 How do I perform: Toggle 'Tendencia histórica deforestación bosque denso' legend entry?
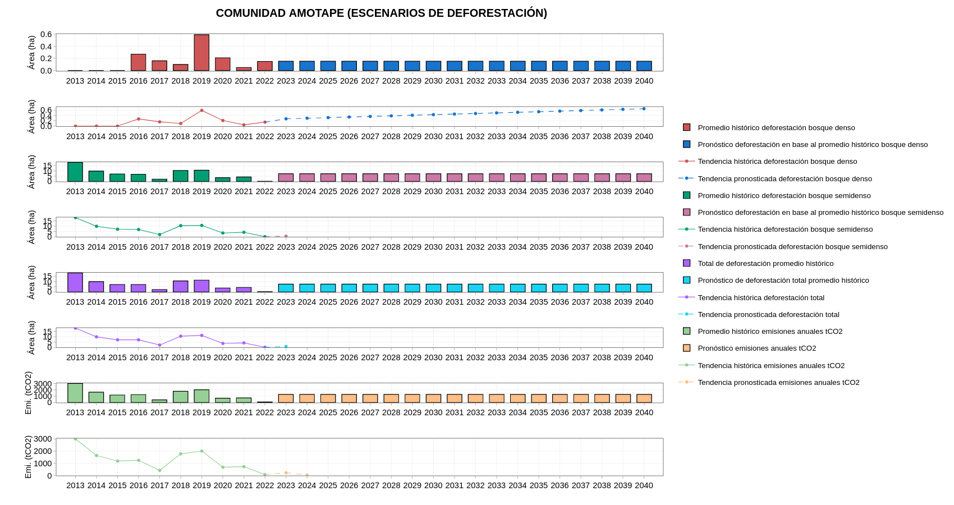pyautogui.click(x=777, y=162)
